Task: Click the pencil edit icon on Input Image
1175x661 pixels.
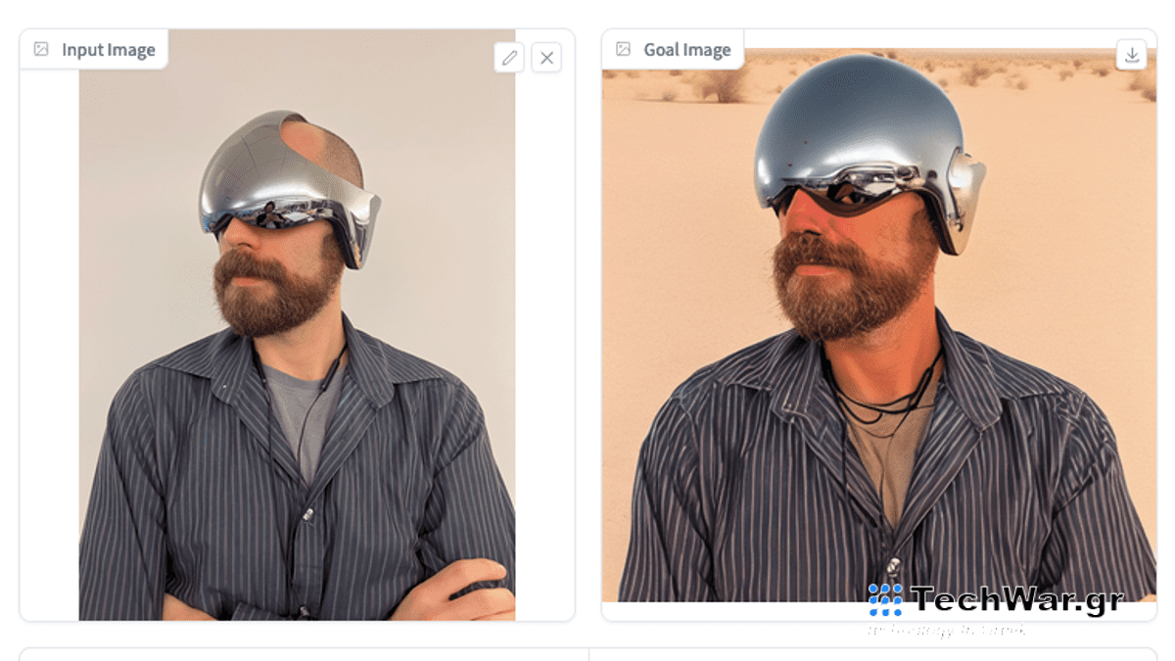Action: (x=508, y=58)
